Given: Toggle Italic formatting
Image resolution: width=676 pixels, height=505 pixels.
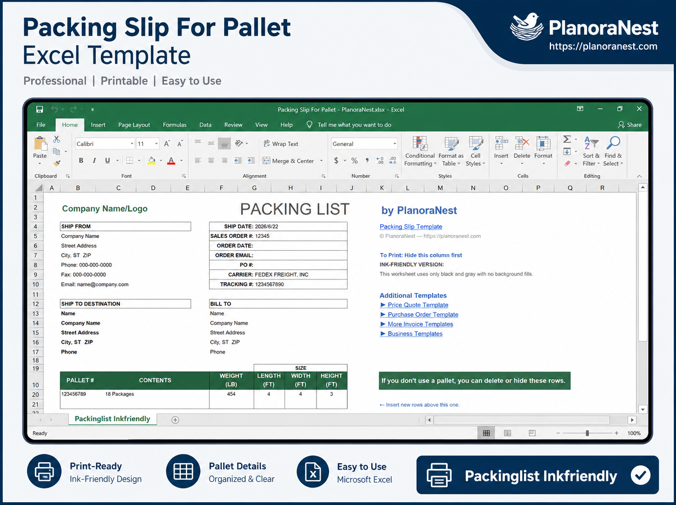Looking at the screenshot, I should pos(94,161).
